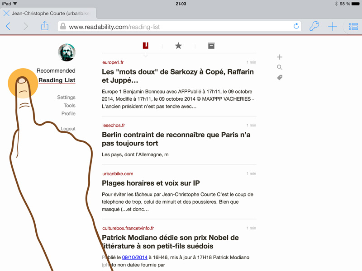This screenshot has width=362, height=271.
Task: Add a new tab with the plus icon
Action: 333,27
